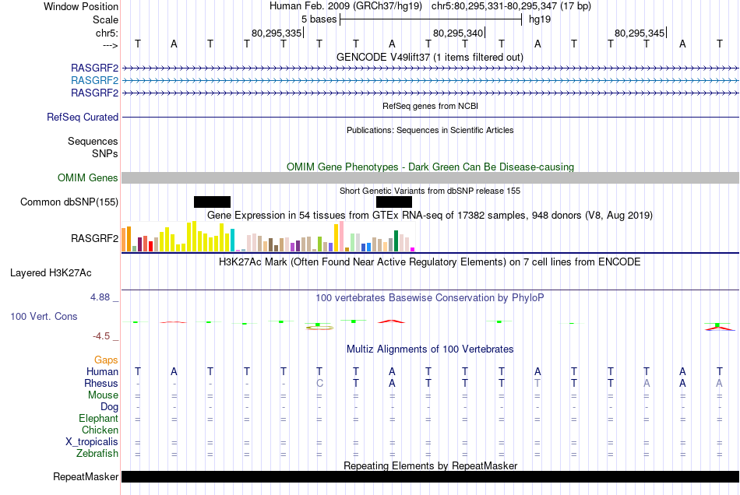Click the C base in the Rhesus row
The height and width of the screenshot is (495, 740).
coord(319,383)
